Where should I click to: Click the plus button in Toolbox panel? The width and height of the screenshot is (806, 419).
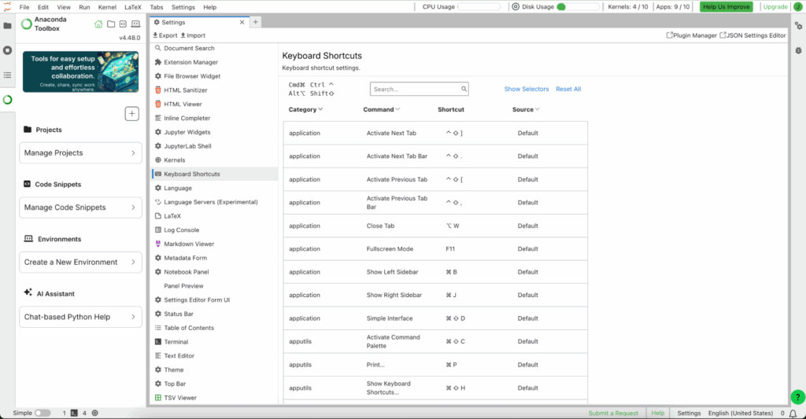point(132,114)
